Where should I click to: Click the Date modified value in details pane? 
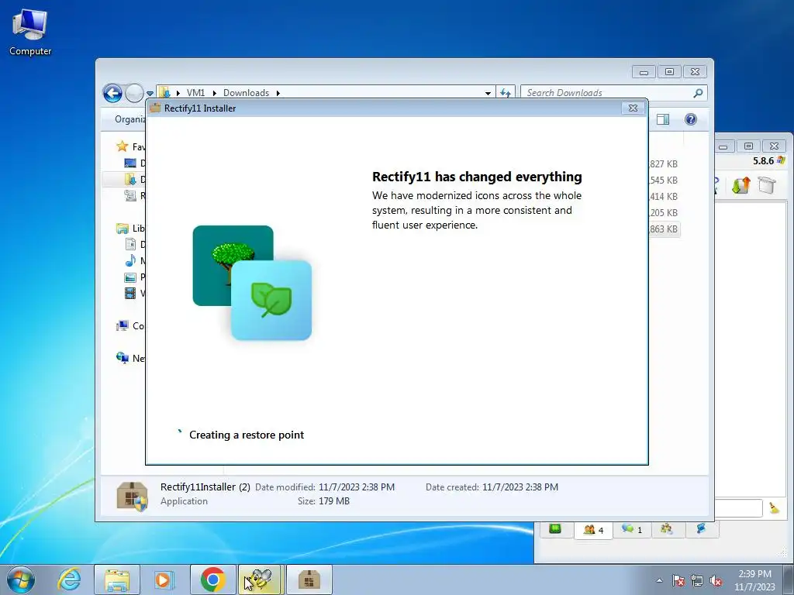point(357,487)
